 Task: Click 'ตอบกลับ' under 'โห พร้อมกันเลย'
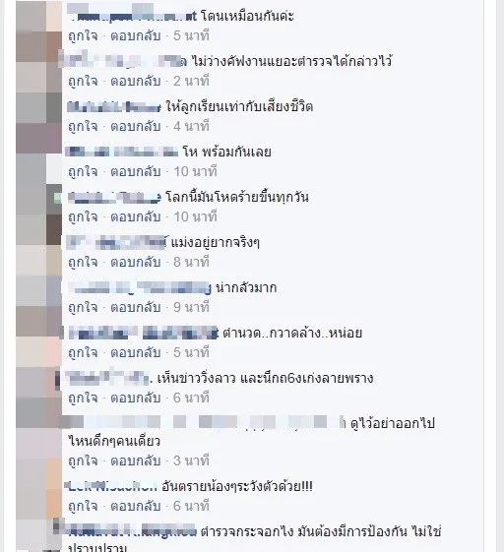(x=136, y=172)
